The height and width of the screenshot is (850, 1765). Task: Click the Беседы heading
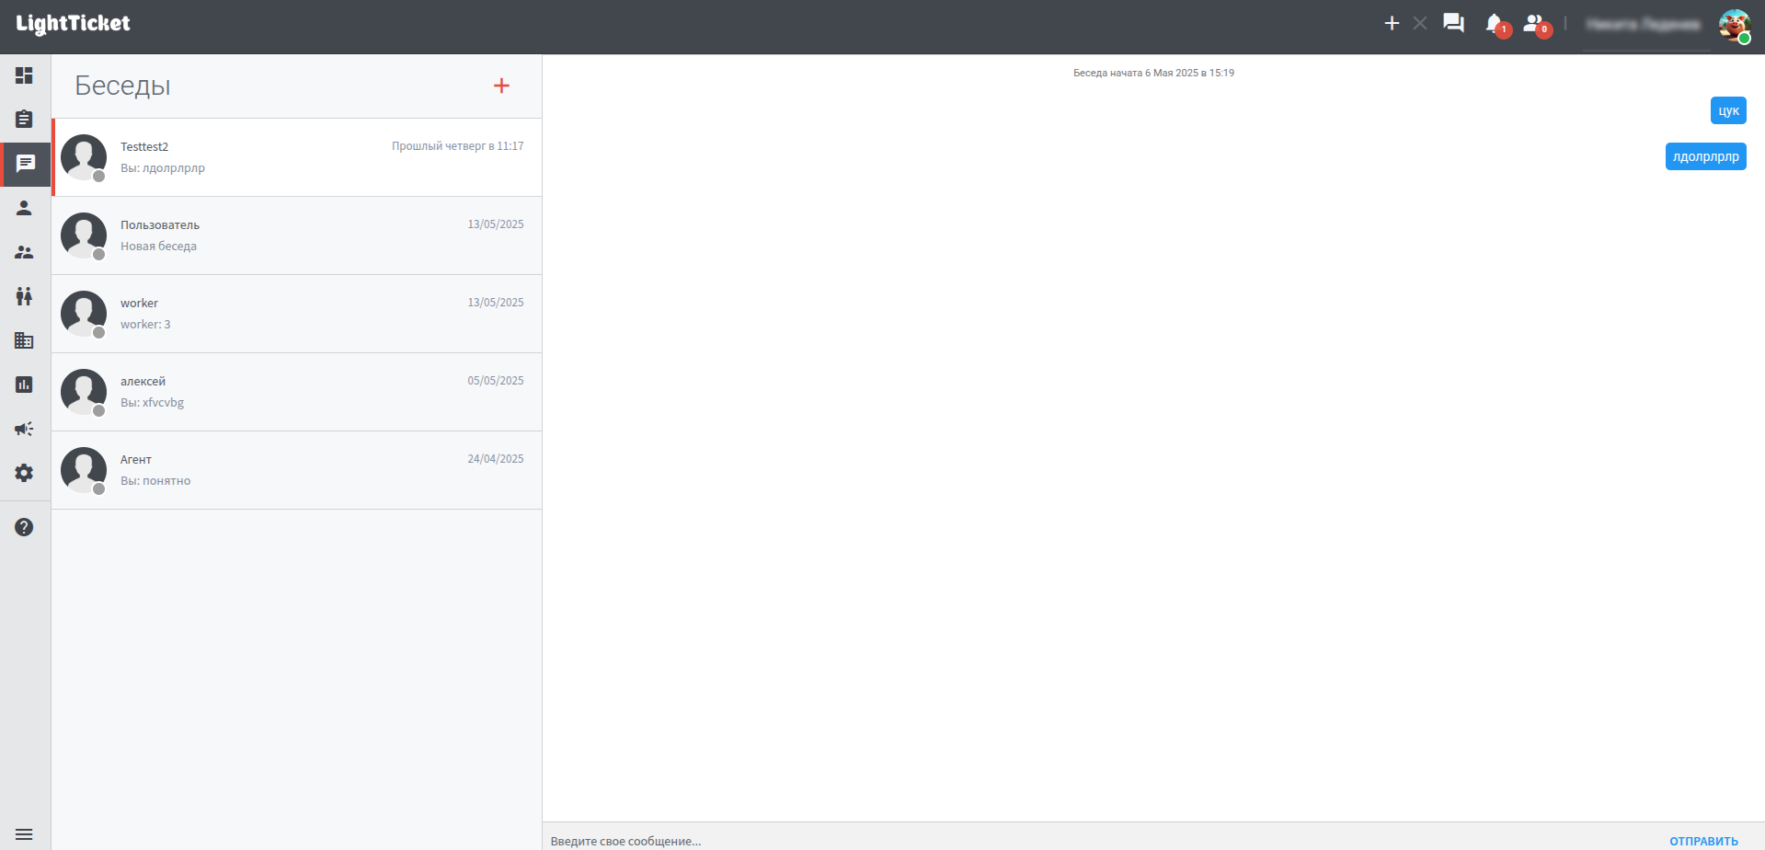[122, 86]
